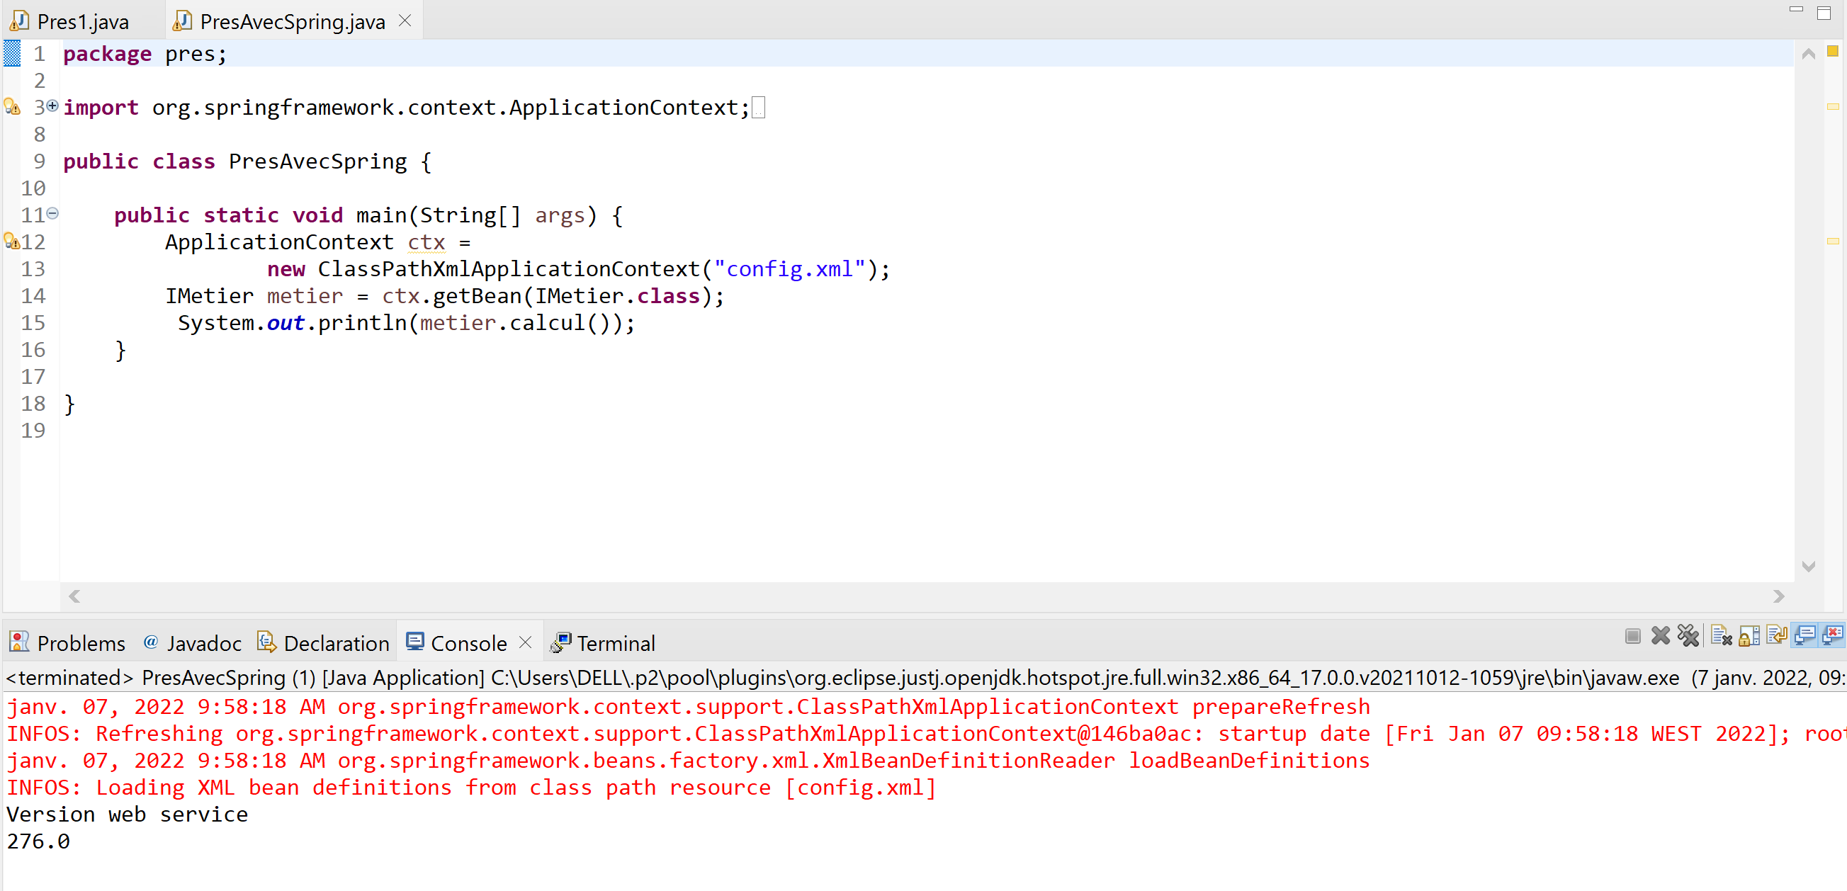
Task: Click warning marker beside import line 3
Action: click(11, 107)
